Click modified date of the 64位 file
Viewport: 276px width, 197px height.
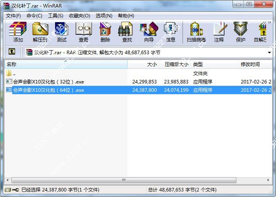pyautogui.click(x=256, y=90)
